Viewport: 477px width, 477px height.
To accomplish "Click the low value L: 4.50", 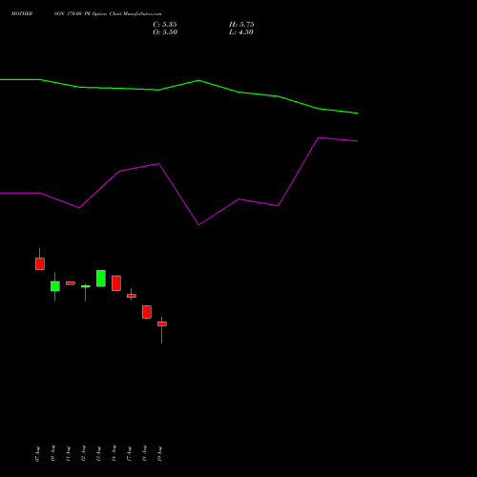I will (x=241, y=32).
